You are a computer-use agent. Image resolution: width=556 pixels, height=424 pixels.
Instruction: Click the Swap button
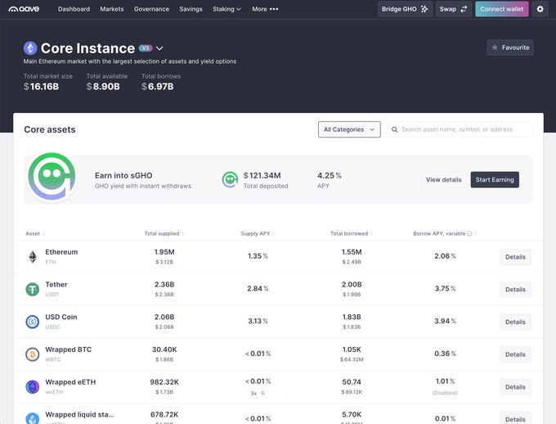click(454, 9)
